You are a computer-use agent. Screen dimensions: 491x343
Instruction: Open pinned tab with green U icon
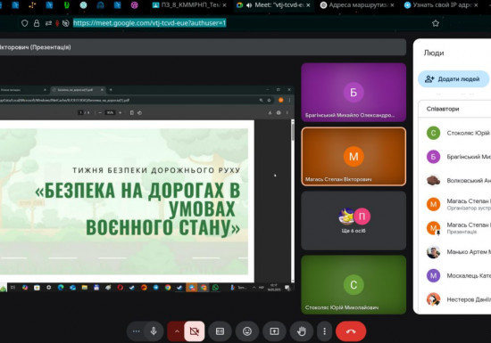pos(66,4)
